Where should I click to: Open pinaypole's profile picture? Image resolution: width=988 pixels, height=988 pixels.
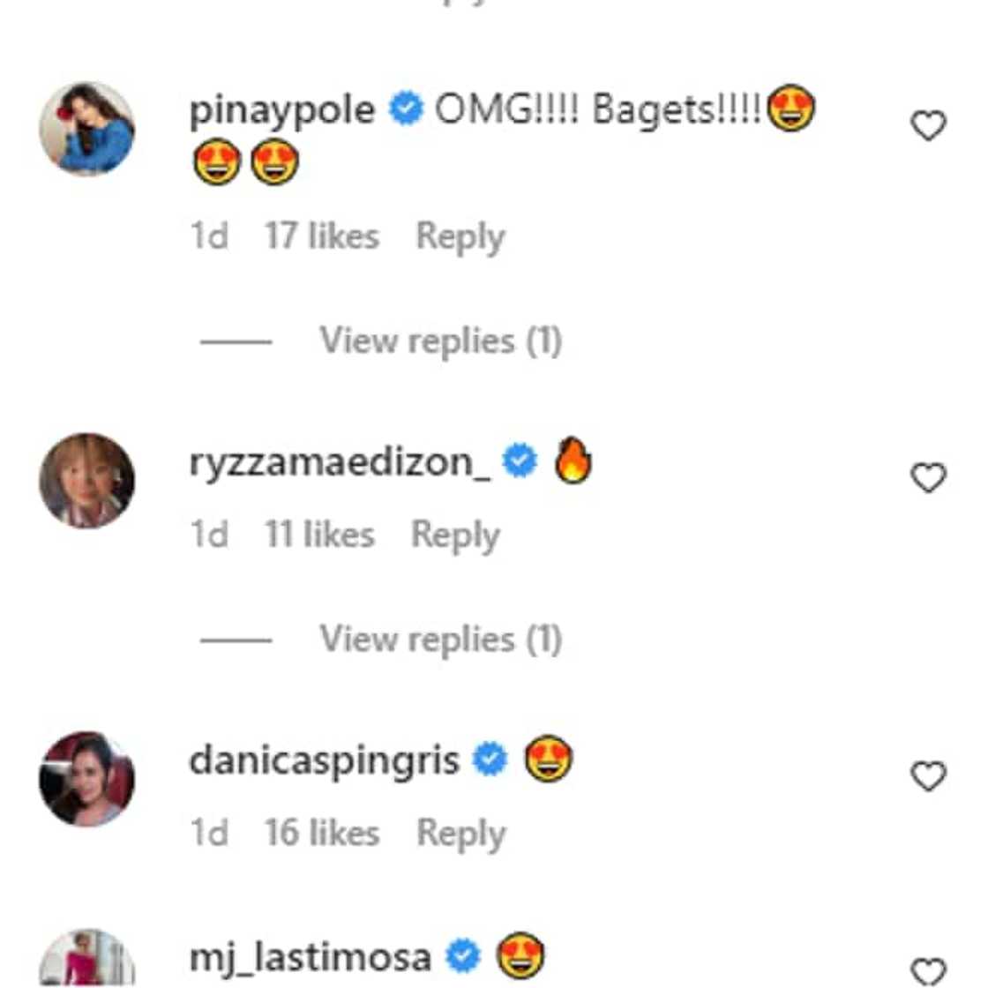[87, 129]
